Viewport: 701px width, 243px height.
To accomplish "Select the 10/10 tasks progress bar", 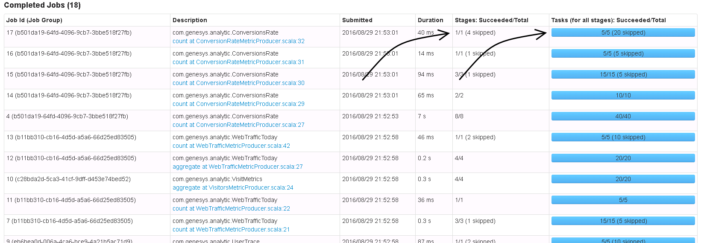I will (x=623, y=95).
